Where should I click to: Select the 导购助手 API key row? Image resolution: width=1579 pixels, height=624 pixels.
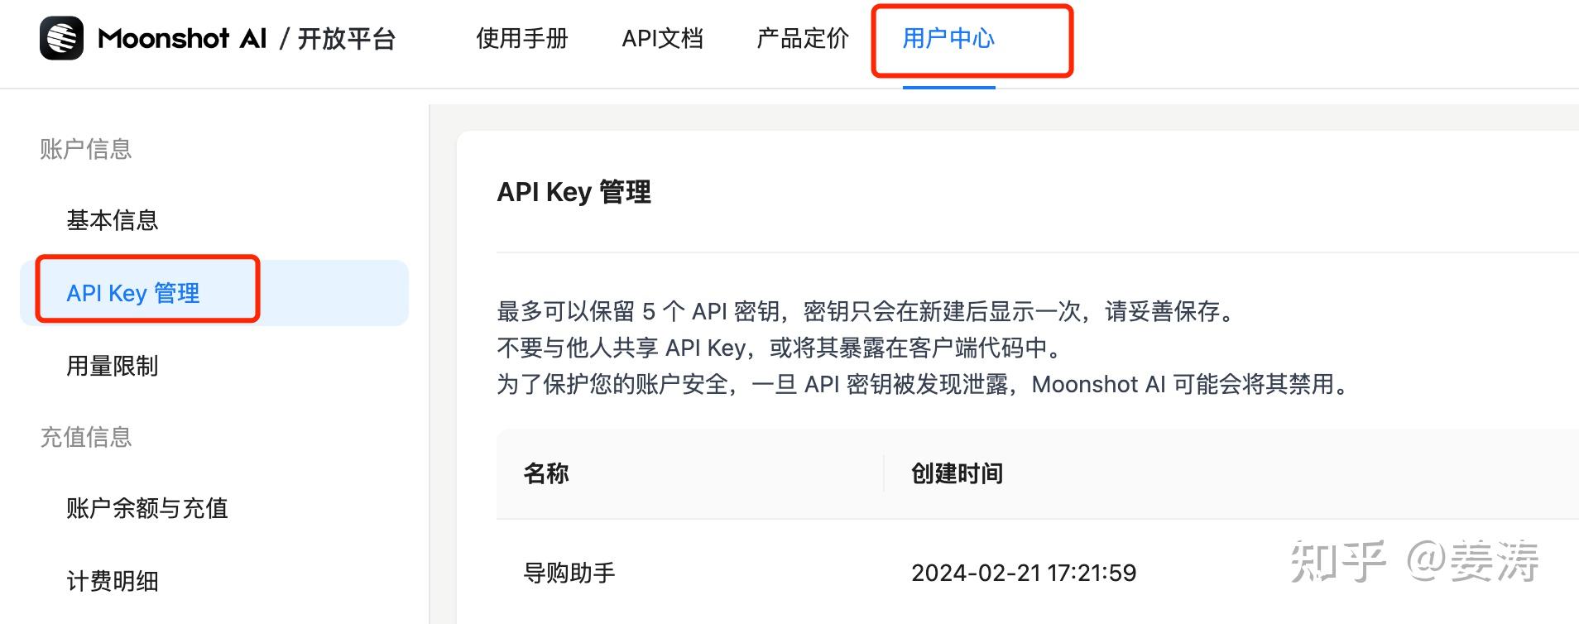[570, 572]
